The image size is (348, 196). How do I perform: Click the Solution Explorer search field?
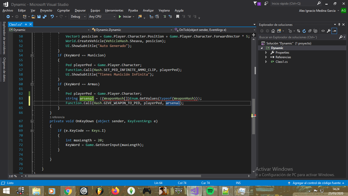[299, 37]
